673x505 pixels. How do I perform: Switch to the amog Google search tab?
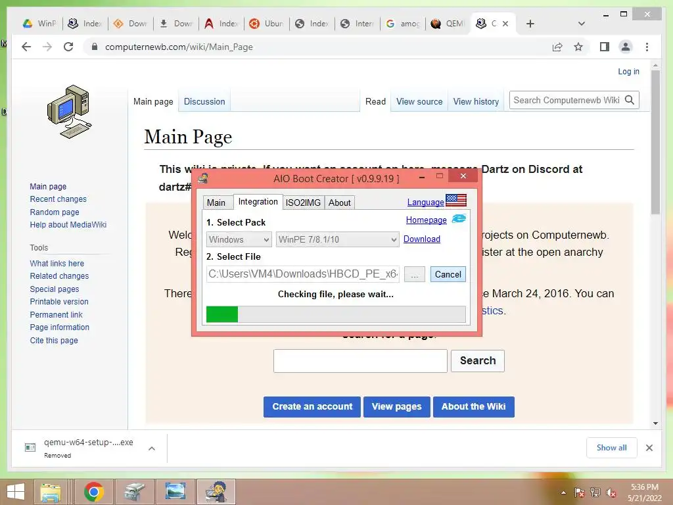403,24
